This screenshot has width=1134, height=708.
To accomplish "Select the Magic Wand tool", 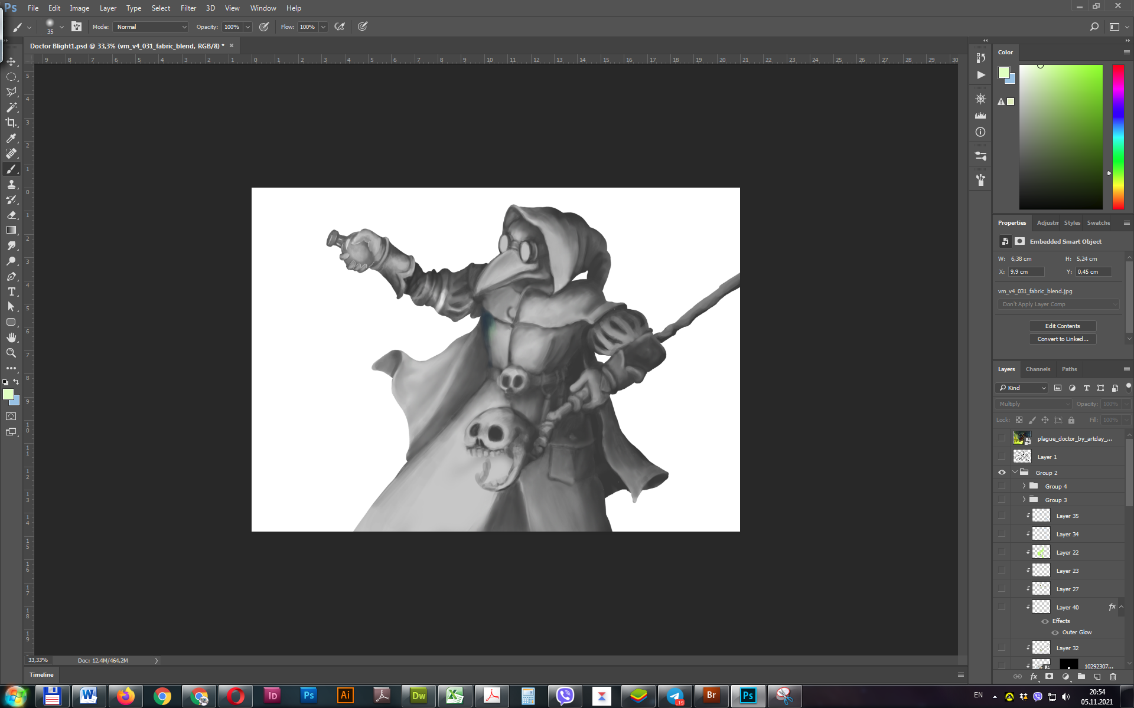I will (x=11, y=107).
